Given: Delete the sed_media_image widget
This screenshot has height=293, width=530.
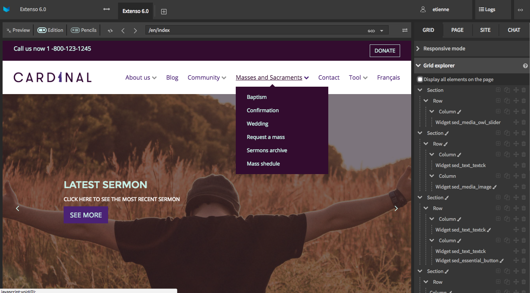Looking at the screenshot, I should click(x=524, y=187).
